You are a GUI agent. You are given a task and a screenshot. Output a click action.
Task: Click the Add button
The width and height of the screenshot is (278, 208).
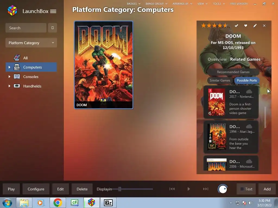coord(267,189)
